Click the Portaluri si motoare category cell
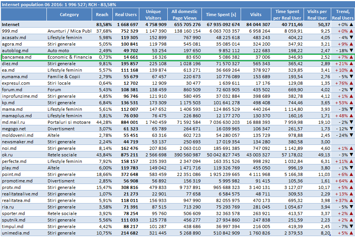 [69, 122]
